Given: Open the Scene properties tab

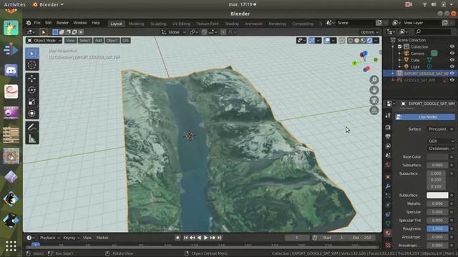Looking at the screenshot, I should click(x=388, y=156).
